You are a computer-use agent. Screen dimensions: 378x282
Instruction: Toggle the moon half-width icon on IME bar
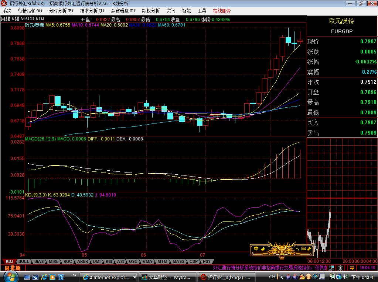click(263, 249)
